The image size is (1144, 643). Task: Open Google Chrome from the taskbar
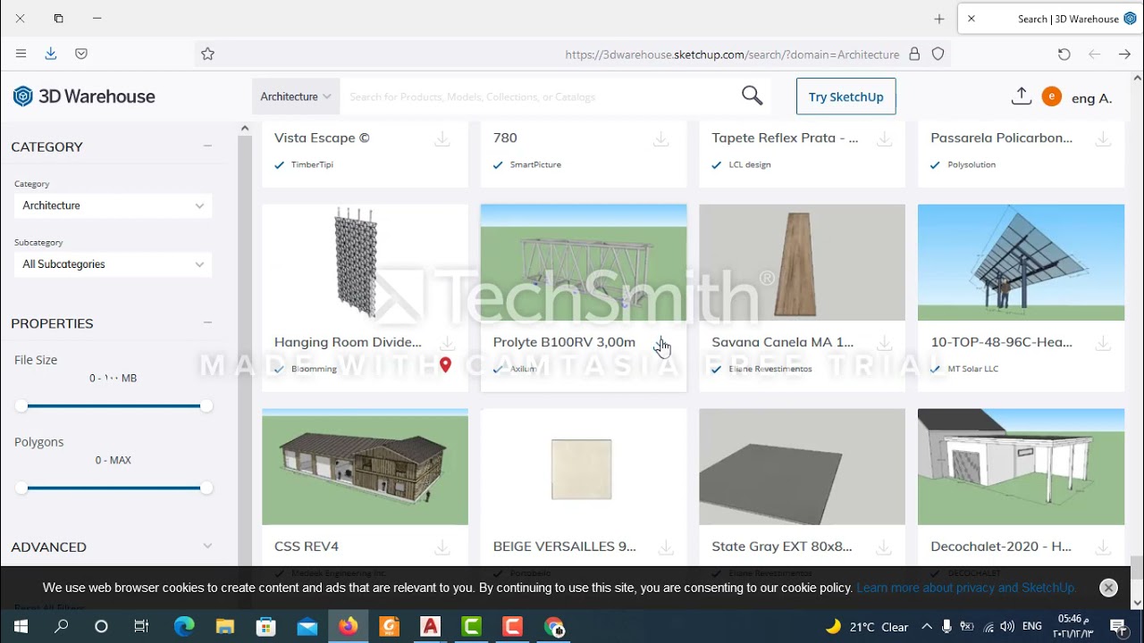(554, 627)
